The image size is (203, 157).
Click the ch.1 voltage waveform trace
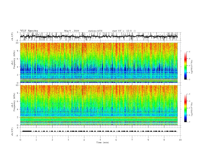(99, 36)
